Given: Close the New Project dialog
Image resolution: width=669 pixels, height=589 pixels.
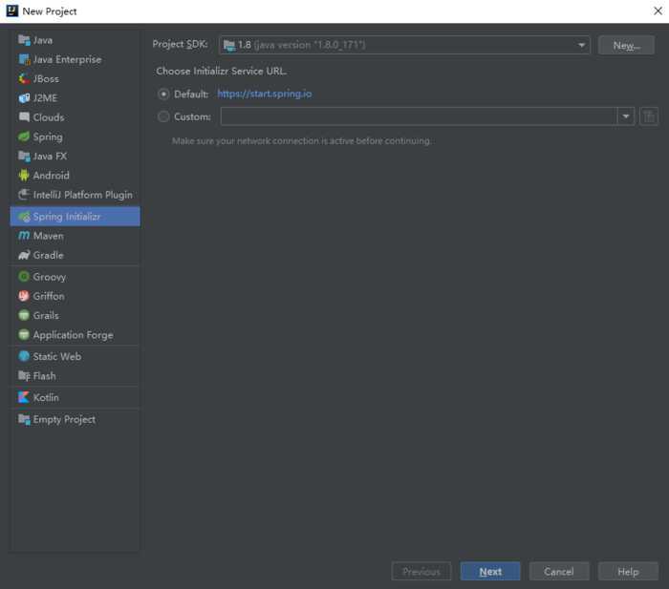Looking at the screenshot, I should 658,11.
